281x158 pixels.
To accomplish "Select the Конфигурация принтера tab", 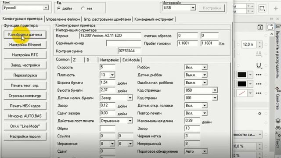I will pos(22,18).
